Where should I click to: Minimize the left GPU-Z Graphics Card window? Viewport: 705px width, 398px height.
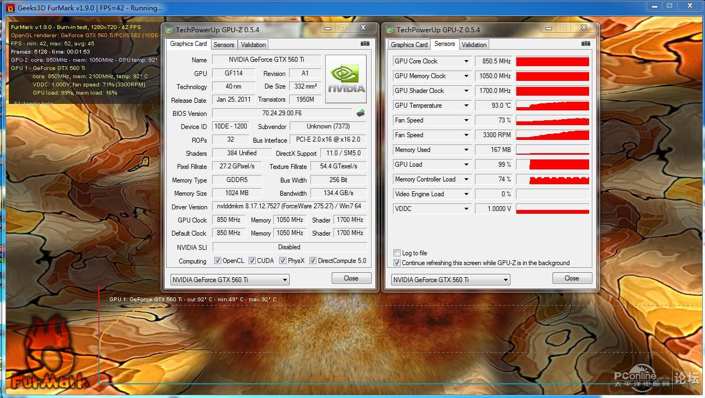pos(328,27)
